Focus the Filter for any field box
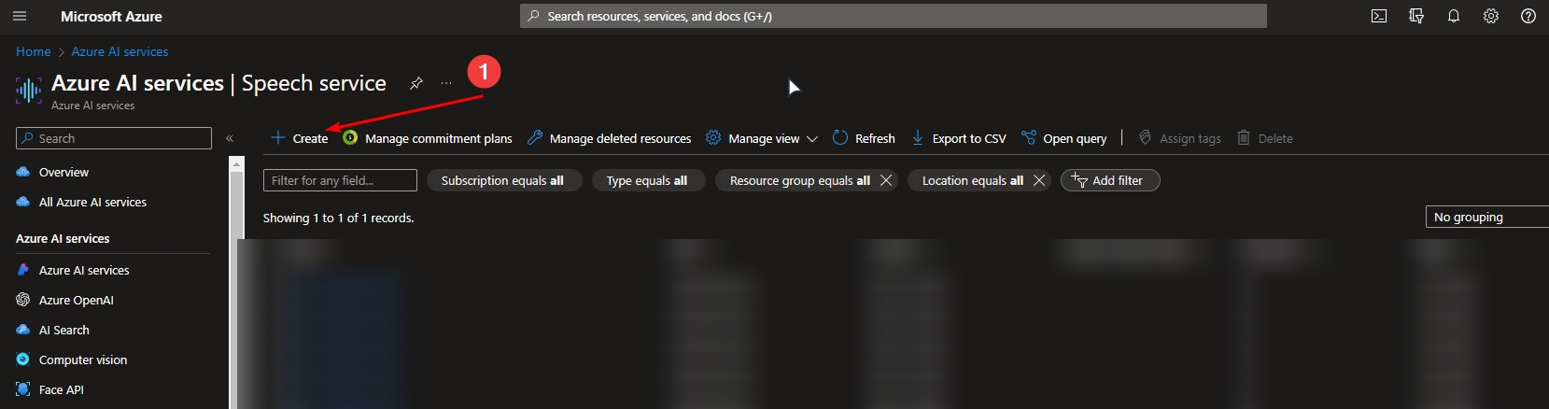Viewport: 1549px width, 409px height. pos(340,180)
